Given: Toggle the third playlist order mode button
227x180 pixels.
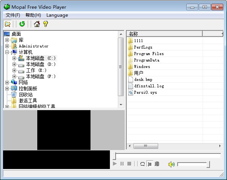Looking at the screenshot, I should pyautogui.click(x=157, y=164).
